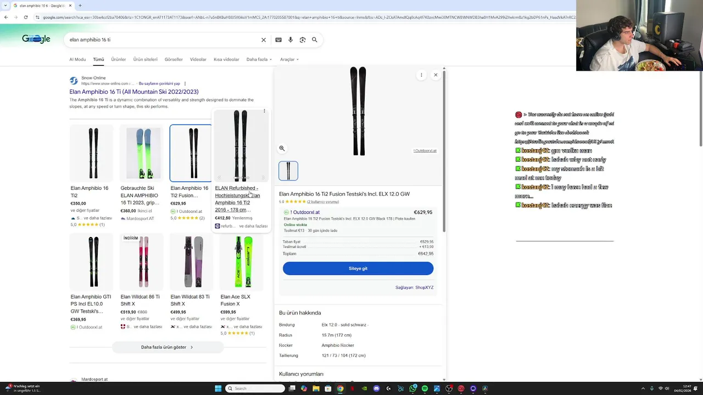Screen dimensions: 703x395
Task: Open more options in product panel
Action: click(x=421, y=75)
